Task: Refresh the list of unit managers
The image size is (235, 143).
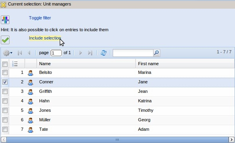Action: pos(104,53)
